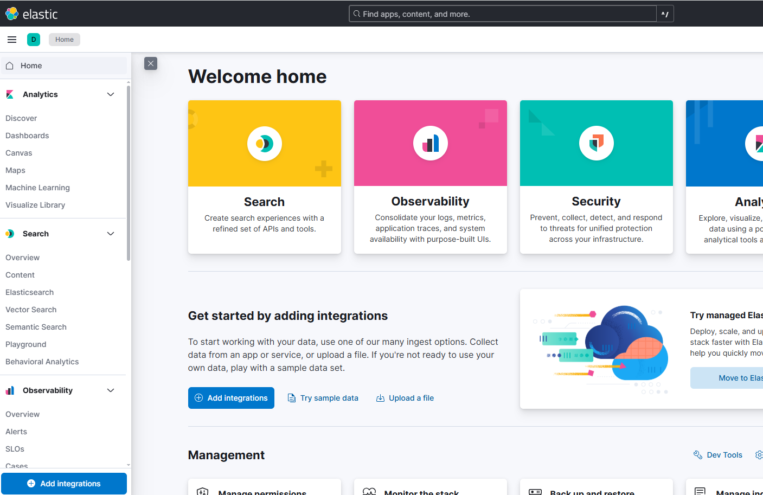Click the Analytics card logo
763x495 pixels.
pyautogui.click(x=755, y=144)
